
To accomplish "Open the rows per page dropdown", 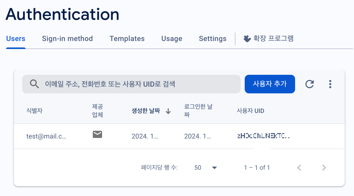I will [x=206, y=168].
